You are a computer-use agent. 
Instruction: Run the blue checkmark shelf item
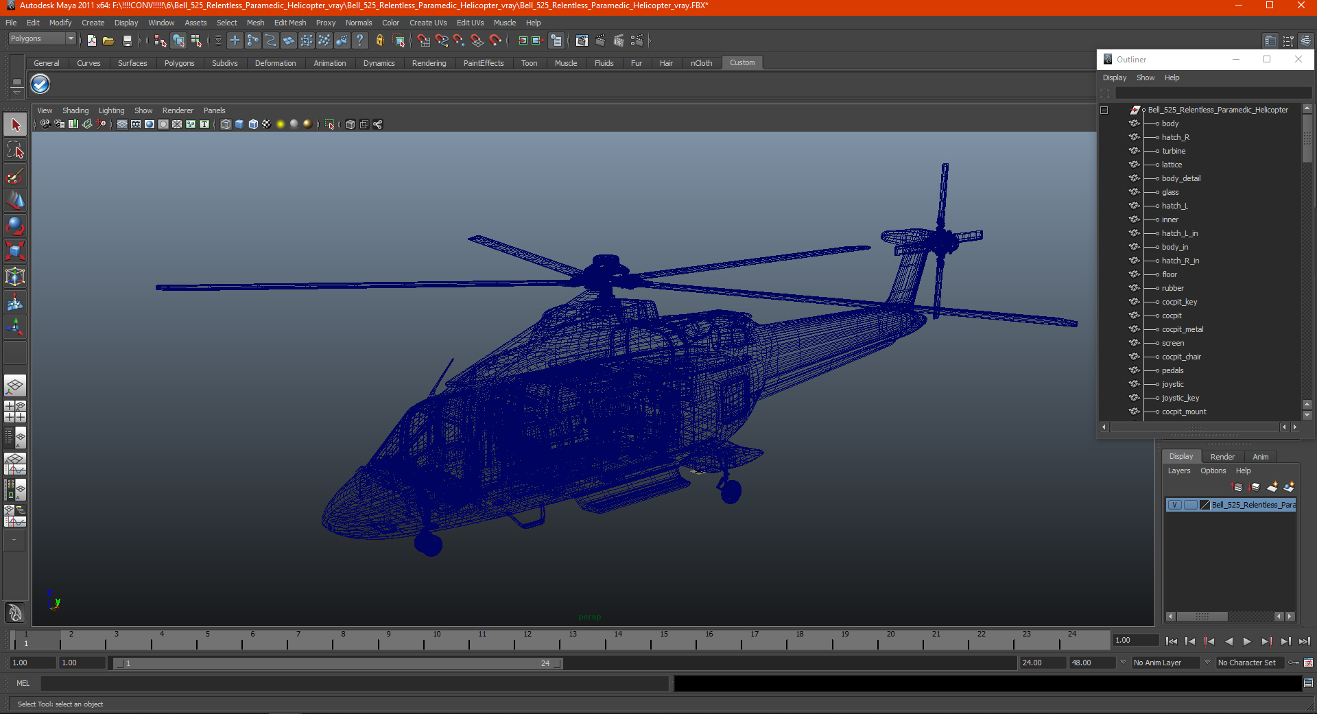[40, 84]
